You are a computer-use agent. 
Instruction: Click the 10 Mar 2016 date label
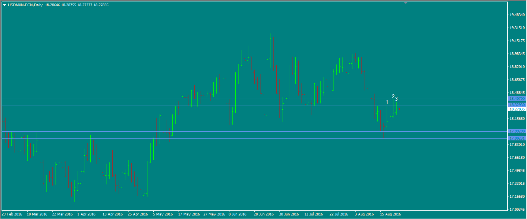(x=37, y=215)
